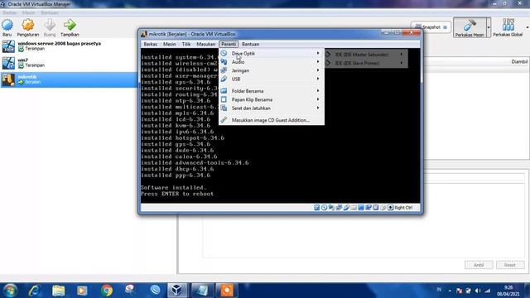
Task: Click USB devices status bar icon
Action: point(346,208)
